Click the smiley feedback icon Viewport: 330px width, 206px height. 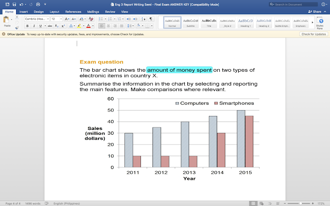coord(323,4)
